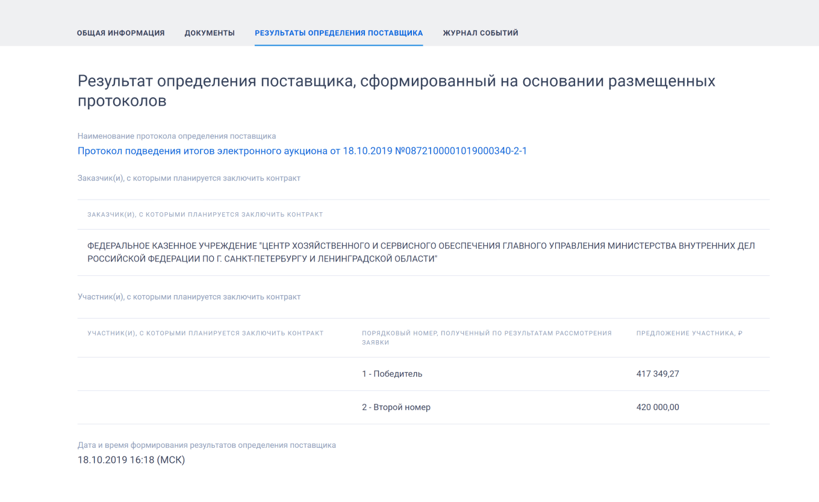Click the "УЧАСТНИК(И), С КОТОРЫМИ ПЛАНИРУЕТСЯ" column header
819x502 pixels.
click(205, 332)
